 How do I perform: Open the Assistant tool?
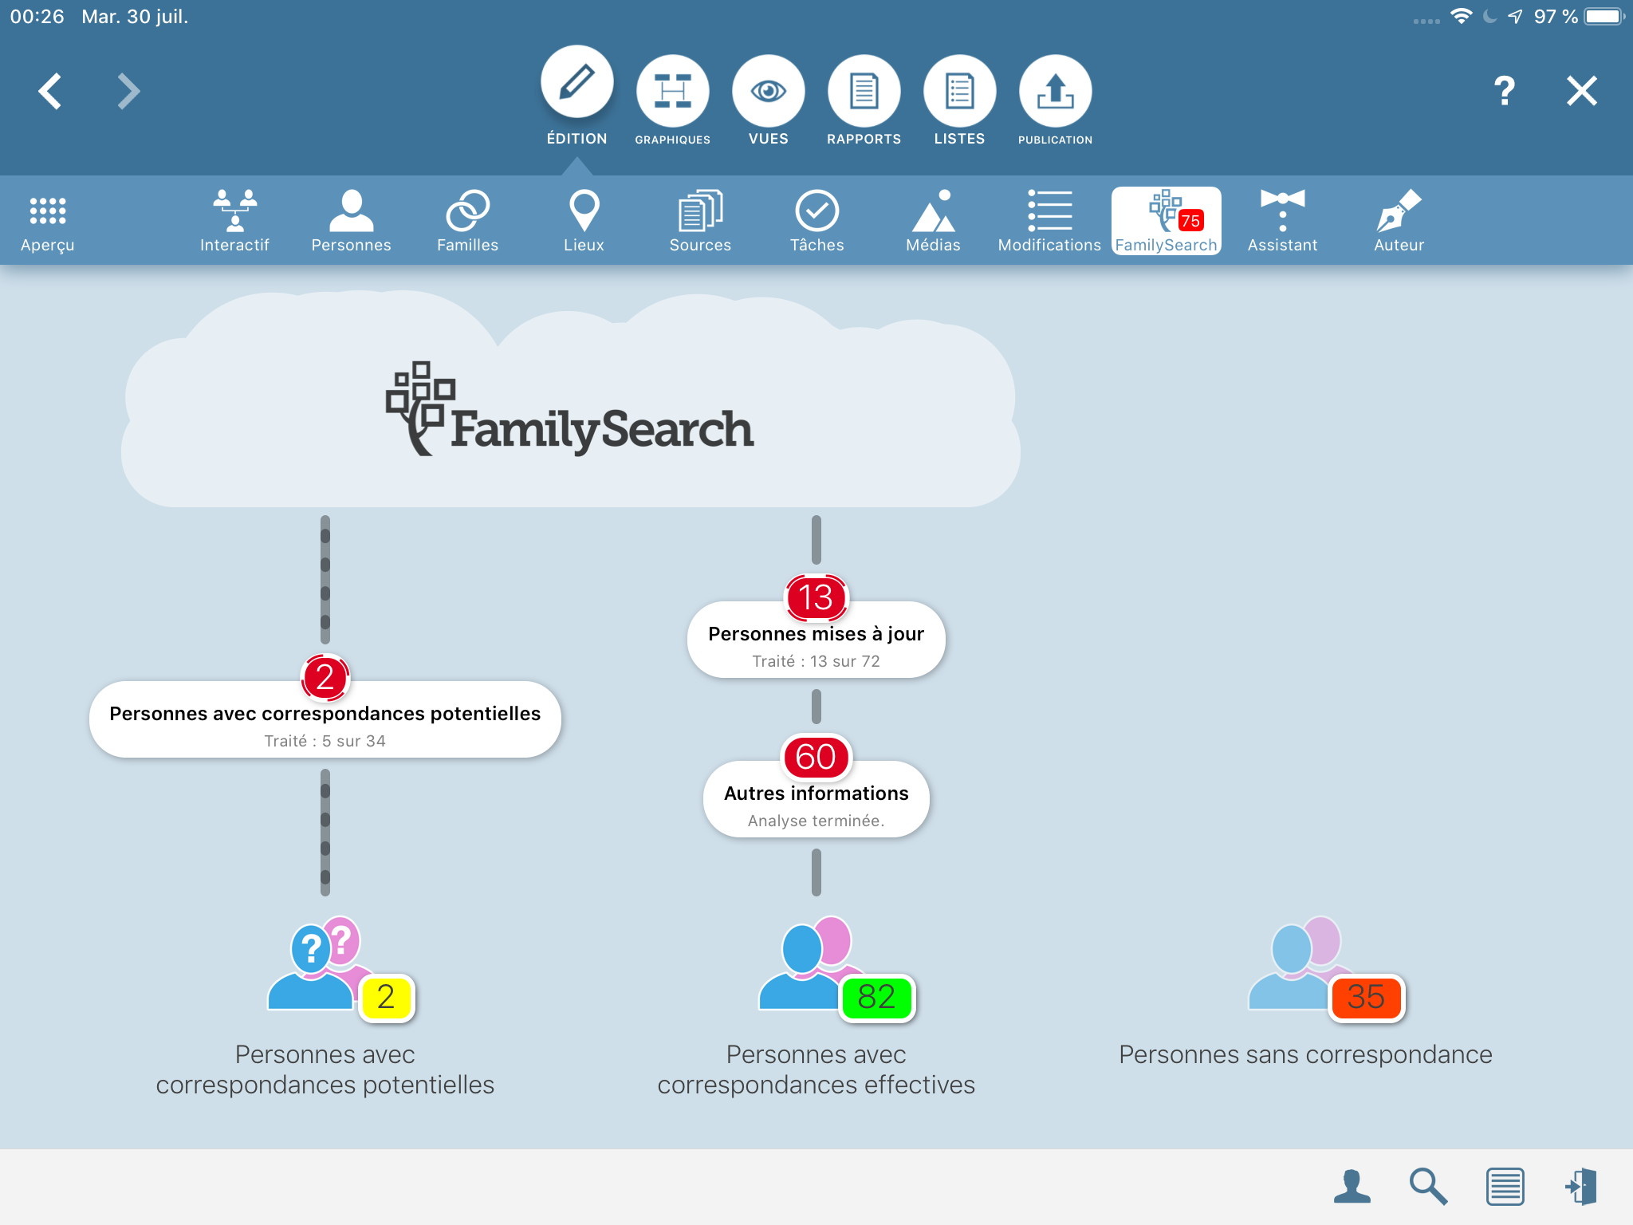(x=1282, y=222)
